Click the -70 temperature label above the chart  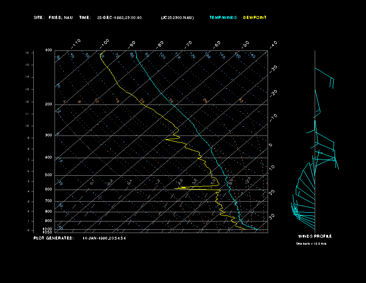(189, 44)
